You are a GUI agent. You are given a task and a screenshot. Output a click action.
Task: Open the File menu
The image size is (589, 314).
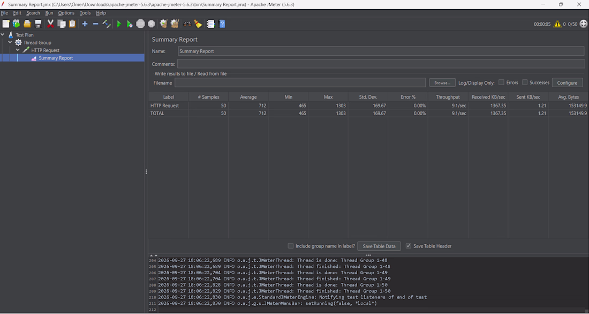click(4, 13)
